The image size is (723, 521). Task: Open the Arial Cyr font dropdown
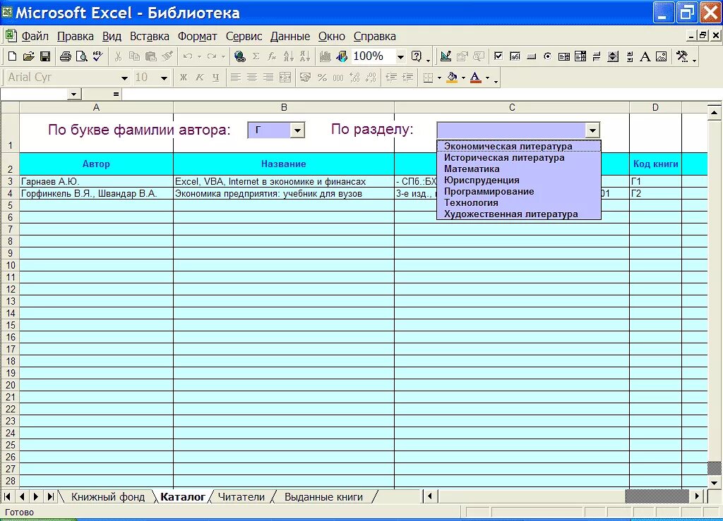124,78
